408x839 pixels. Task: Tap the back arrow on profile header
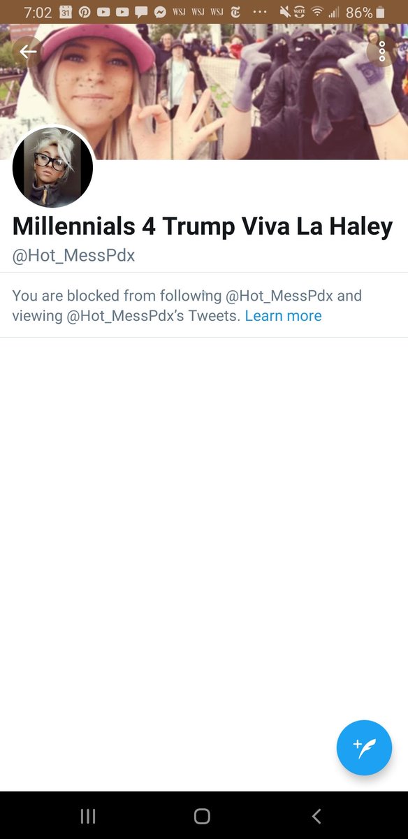point(28,51)
